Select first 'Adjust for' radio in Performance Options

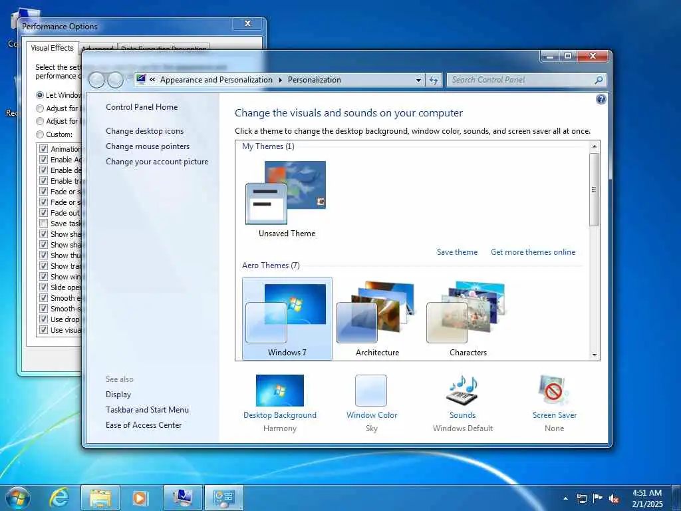(40, 108)
